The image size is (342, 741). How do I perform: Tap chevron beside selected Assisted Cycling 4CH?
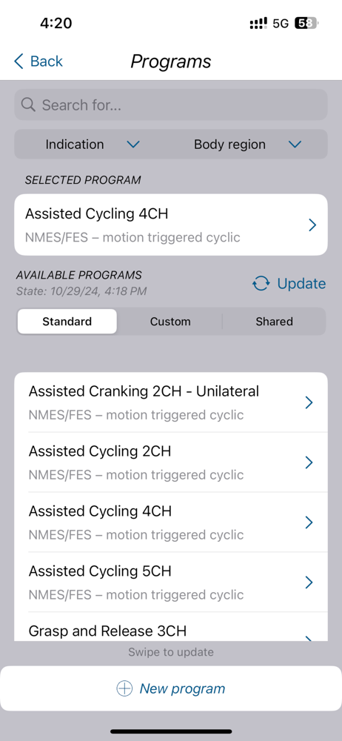[x=312, y=225]
